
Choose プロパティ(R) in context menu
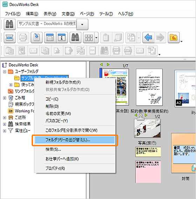tap(75, 169)
